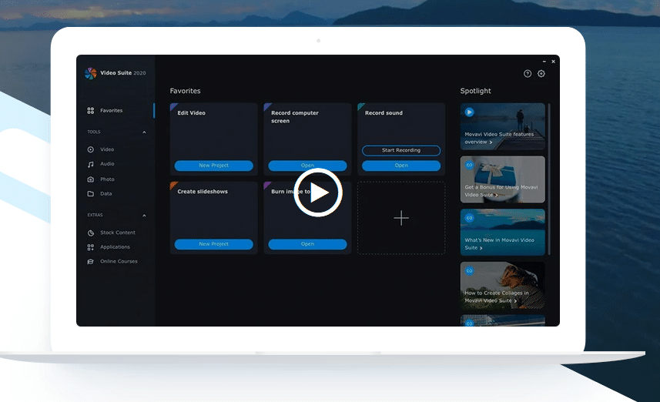660x402 pixels.
Task: Close the Video Suite window
Action: point(553,62)
